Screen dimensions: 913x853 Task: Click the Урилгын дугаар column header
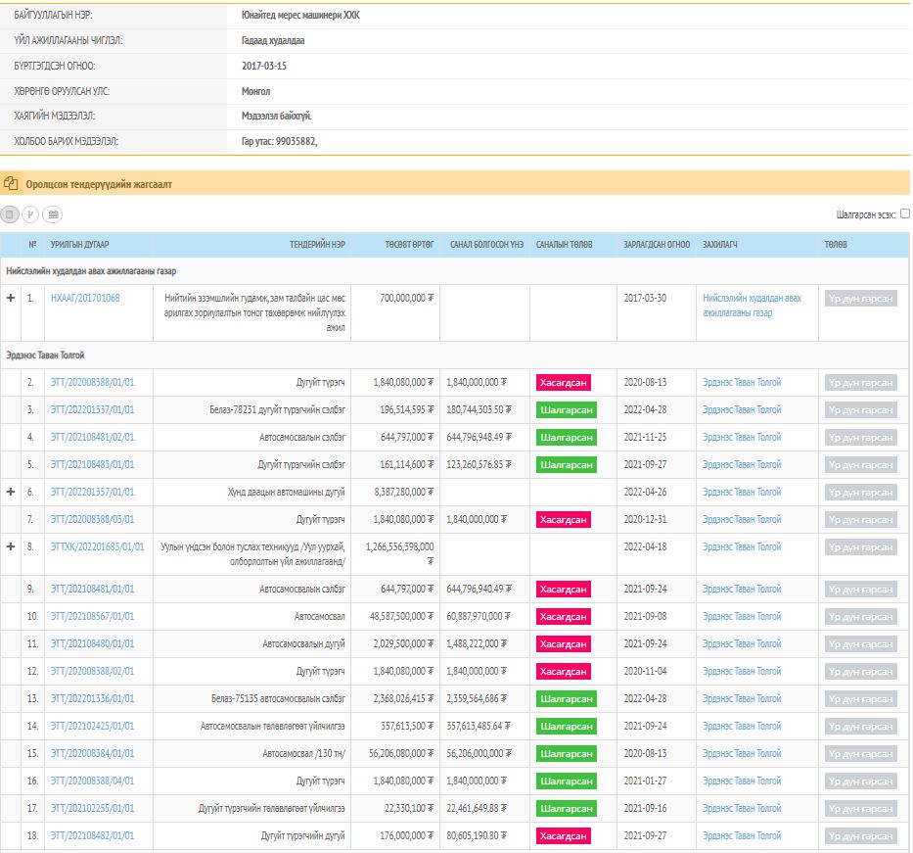[79, 244]
